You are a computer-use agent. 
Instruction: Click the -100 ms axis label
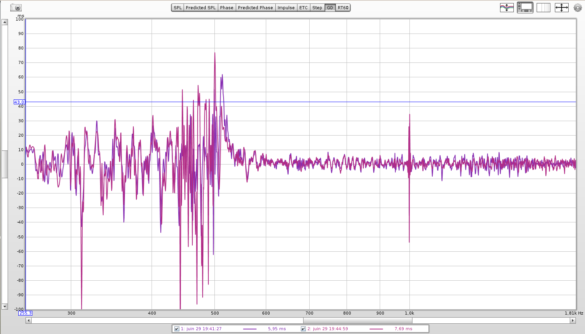point(19,309)
